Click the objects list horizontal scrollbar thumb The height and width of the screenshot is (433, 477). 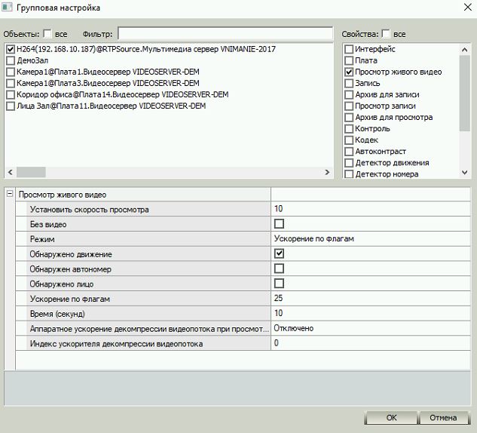tap(31, 172)
